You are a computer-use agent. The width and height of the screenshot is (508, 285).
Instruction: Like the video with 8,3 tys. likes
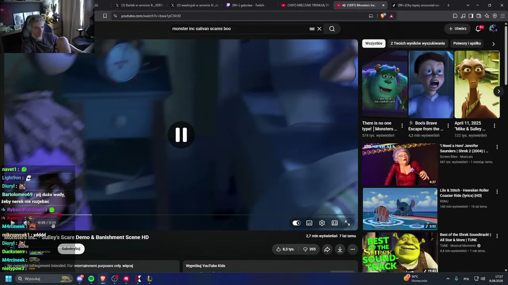285,249
